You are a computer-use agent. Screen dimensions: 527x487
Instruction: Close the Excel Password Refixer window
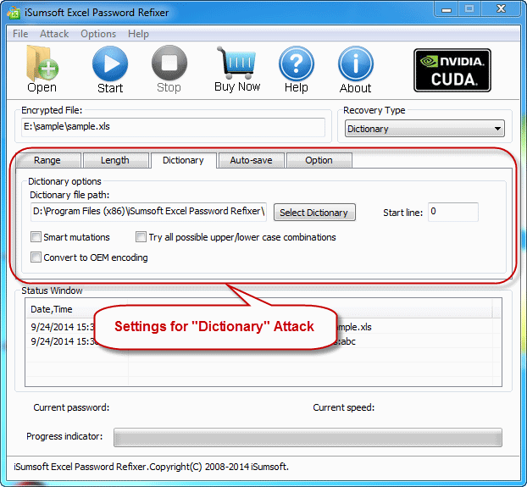click(x=501, y=9)
